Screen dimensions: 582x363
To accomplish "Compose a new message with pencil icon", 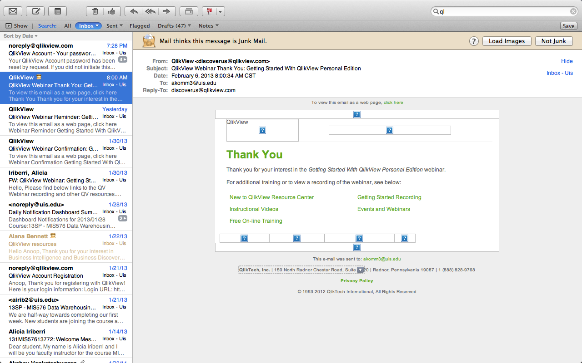I will pyautogui.click(x=35, y=11).
